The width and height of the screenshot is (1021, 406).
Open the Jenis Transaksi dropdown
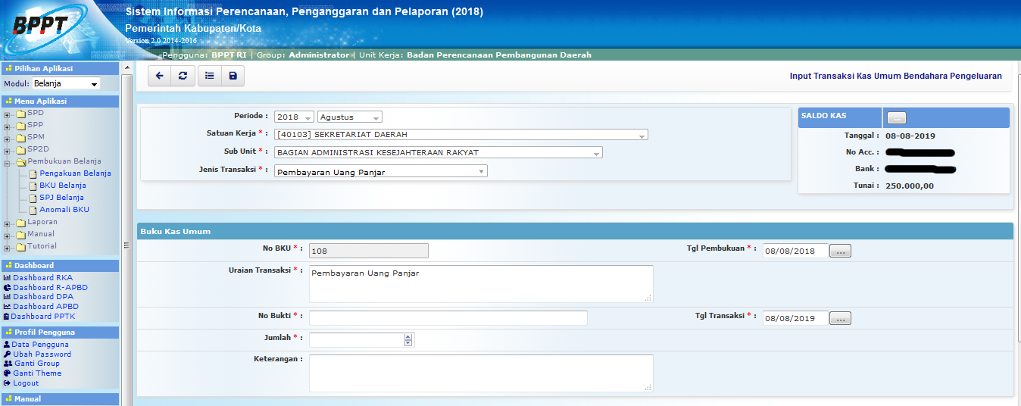[x=382, y=172]
